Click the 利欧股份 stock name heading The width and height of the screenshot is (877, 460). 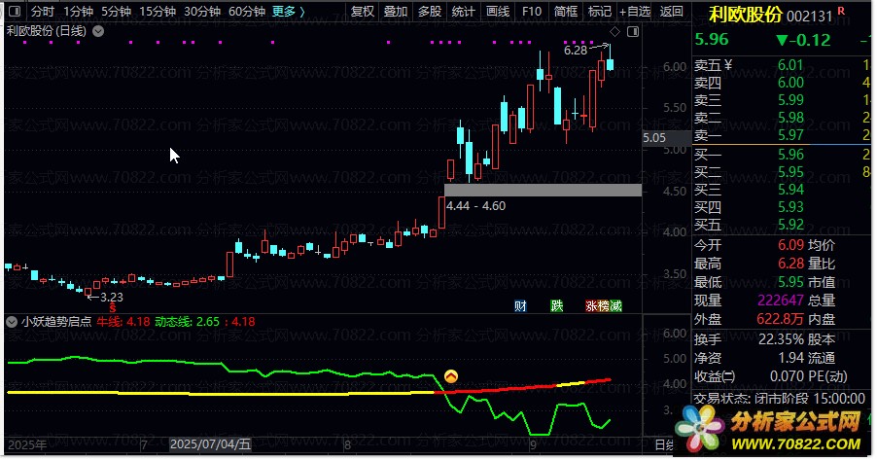tap(745, 15)
